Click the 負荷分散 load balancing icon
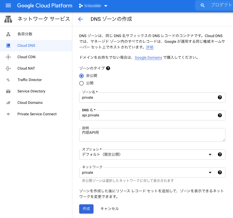The width and height of the screenshot is (233, 218). click(8, 34)
